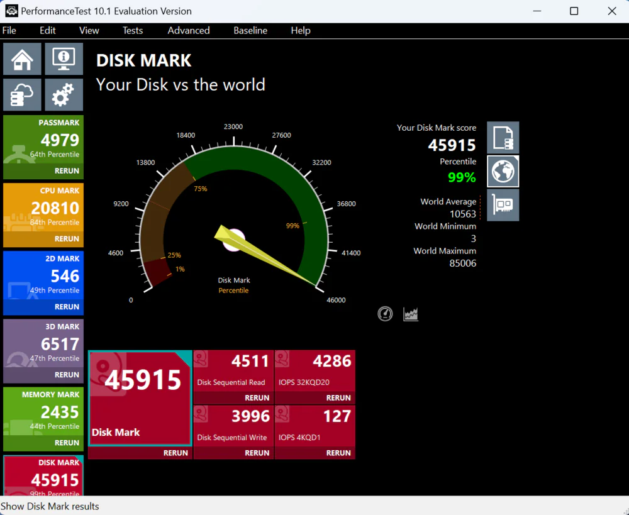Click the document results icon beside score

click(503, 138)
